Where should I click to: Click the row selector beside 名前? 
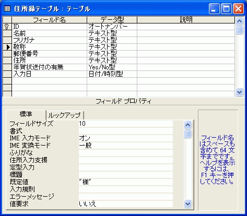click(7, 33)
